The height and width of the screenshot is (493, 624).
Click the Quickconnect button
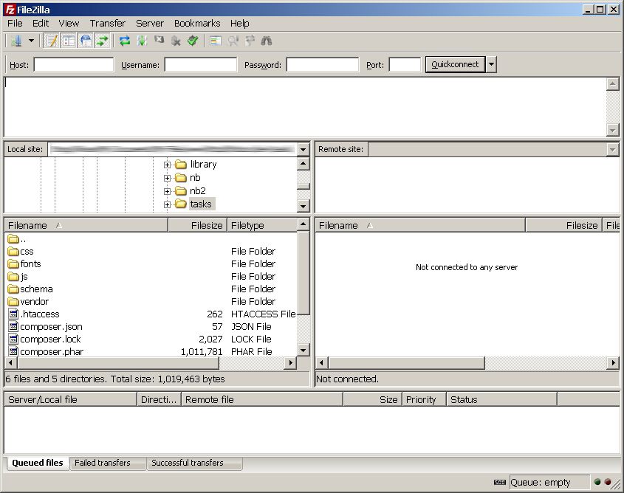(x=456, y=64)
